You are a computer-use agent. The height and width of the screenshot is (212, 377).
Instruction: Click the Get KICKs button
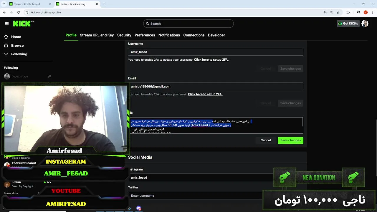tap(348, 24)
